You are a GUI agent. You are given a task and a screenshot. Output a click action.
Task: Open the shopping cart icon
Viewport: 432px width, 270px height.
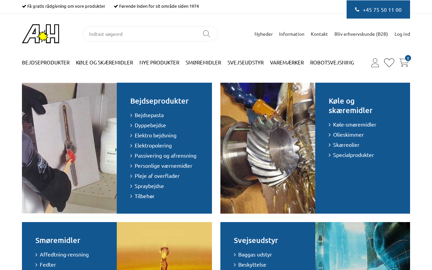(404, 63)
